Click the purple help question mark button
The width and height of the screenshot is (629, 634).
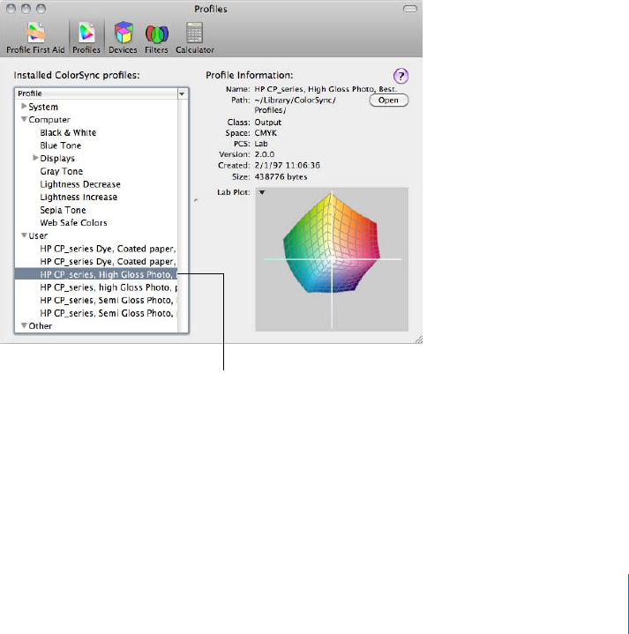(x=401, y=76)
